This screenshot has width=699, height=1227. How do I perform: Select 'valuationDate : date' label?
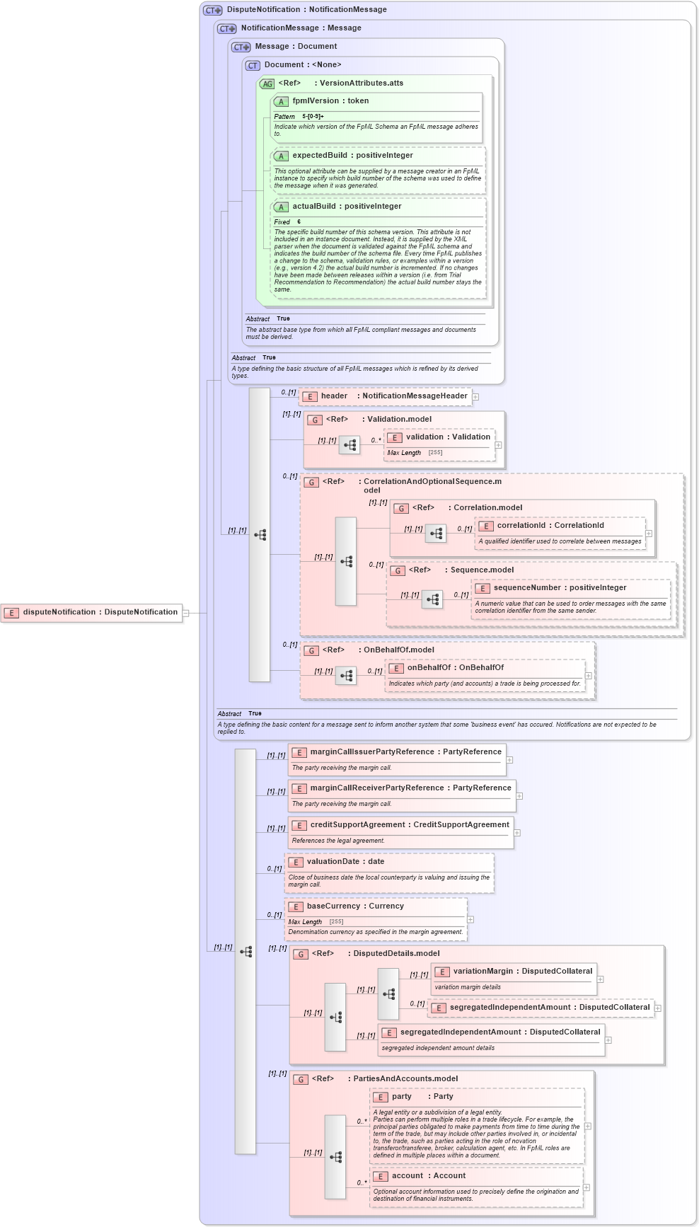click(345, 862)
